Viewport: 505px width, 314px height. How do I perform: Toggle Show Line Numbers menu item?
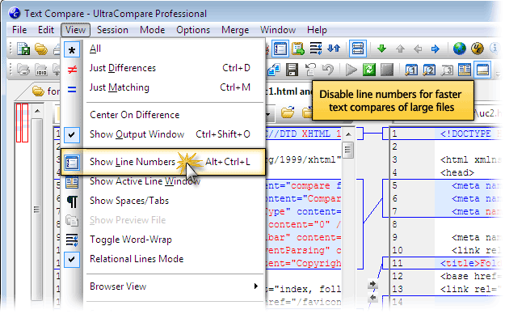pyautogui.click(x=163, y=162)
